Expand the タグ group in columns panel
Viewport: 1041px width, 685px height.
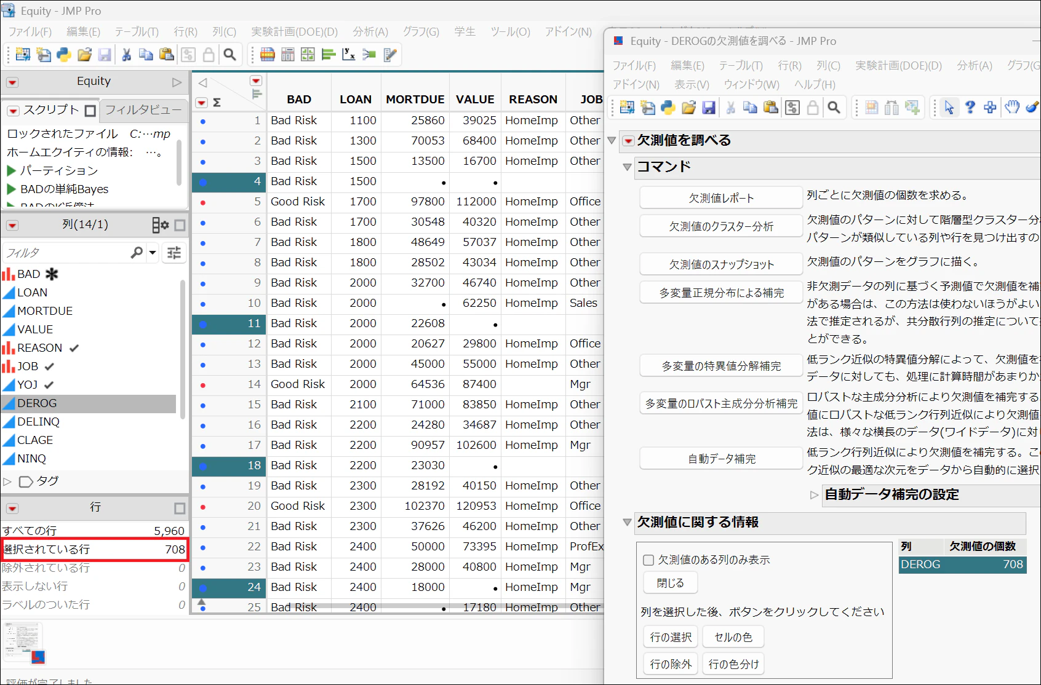click(7, 481)
